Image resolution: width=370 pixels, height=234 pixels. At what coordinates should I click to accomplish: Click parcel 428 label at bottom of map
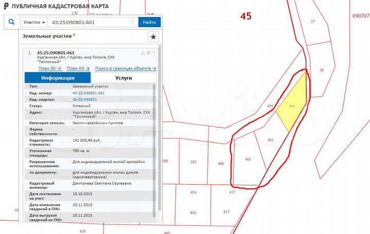coord(83,231)
